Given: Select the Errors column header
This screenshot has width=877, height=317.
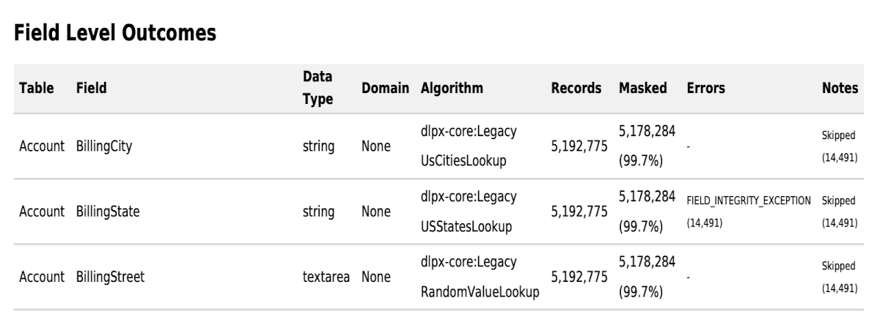Looking at the screenshot, I should (x=706, y=89).
